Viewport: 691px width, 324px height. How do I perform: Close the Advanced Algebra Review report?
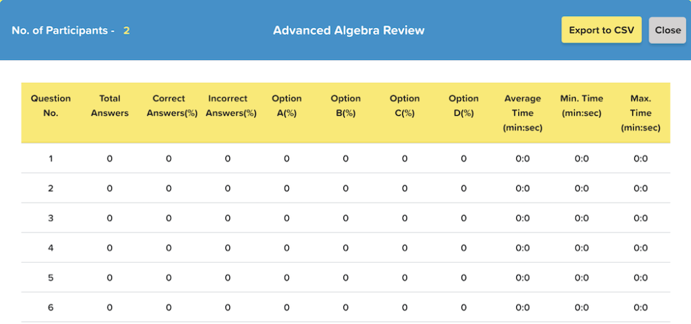(x=668, y=30)
